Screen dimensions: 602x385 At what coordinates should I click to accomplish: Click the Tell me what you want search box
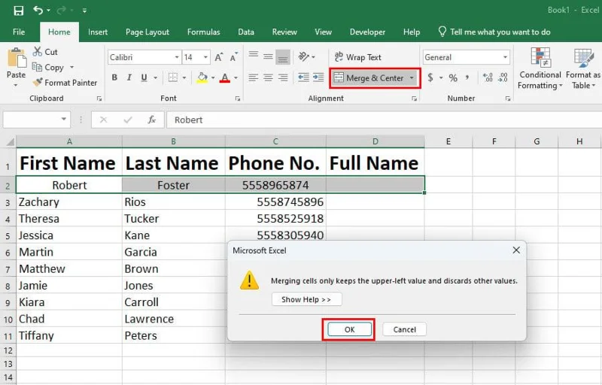(500, 32)
